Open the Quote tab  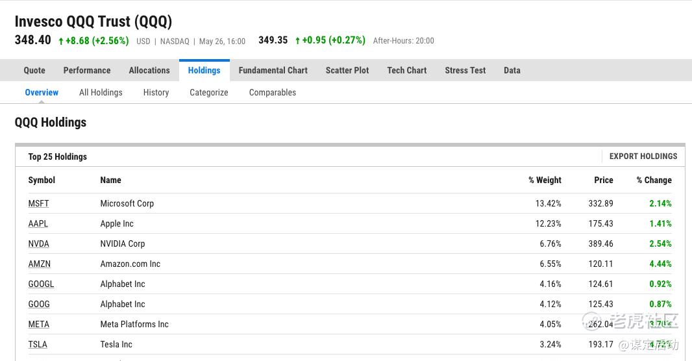click(34, 70)
